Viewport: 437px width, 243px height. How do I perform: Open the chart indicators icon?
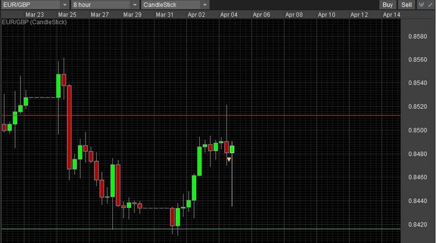[x=421, y=5]
